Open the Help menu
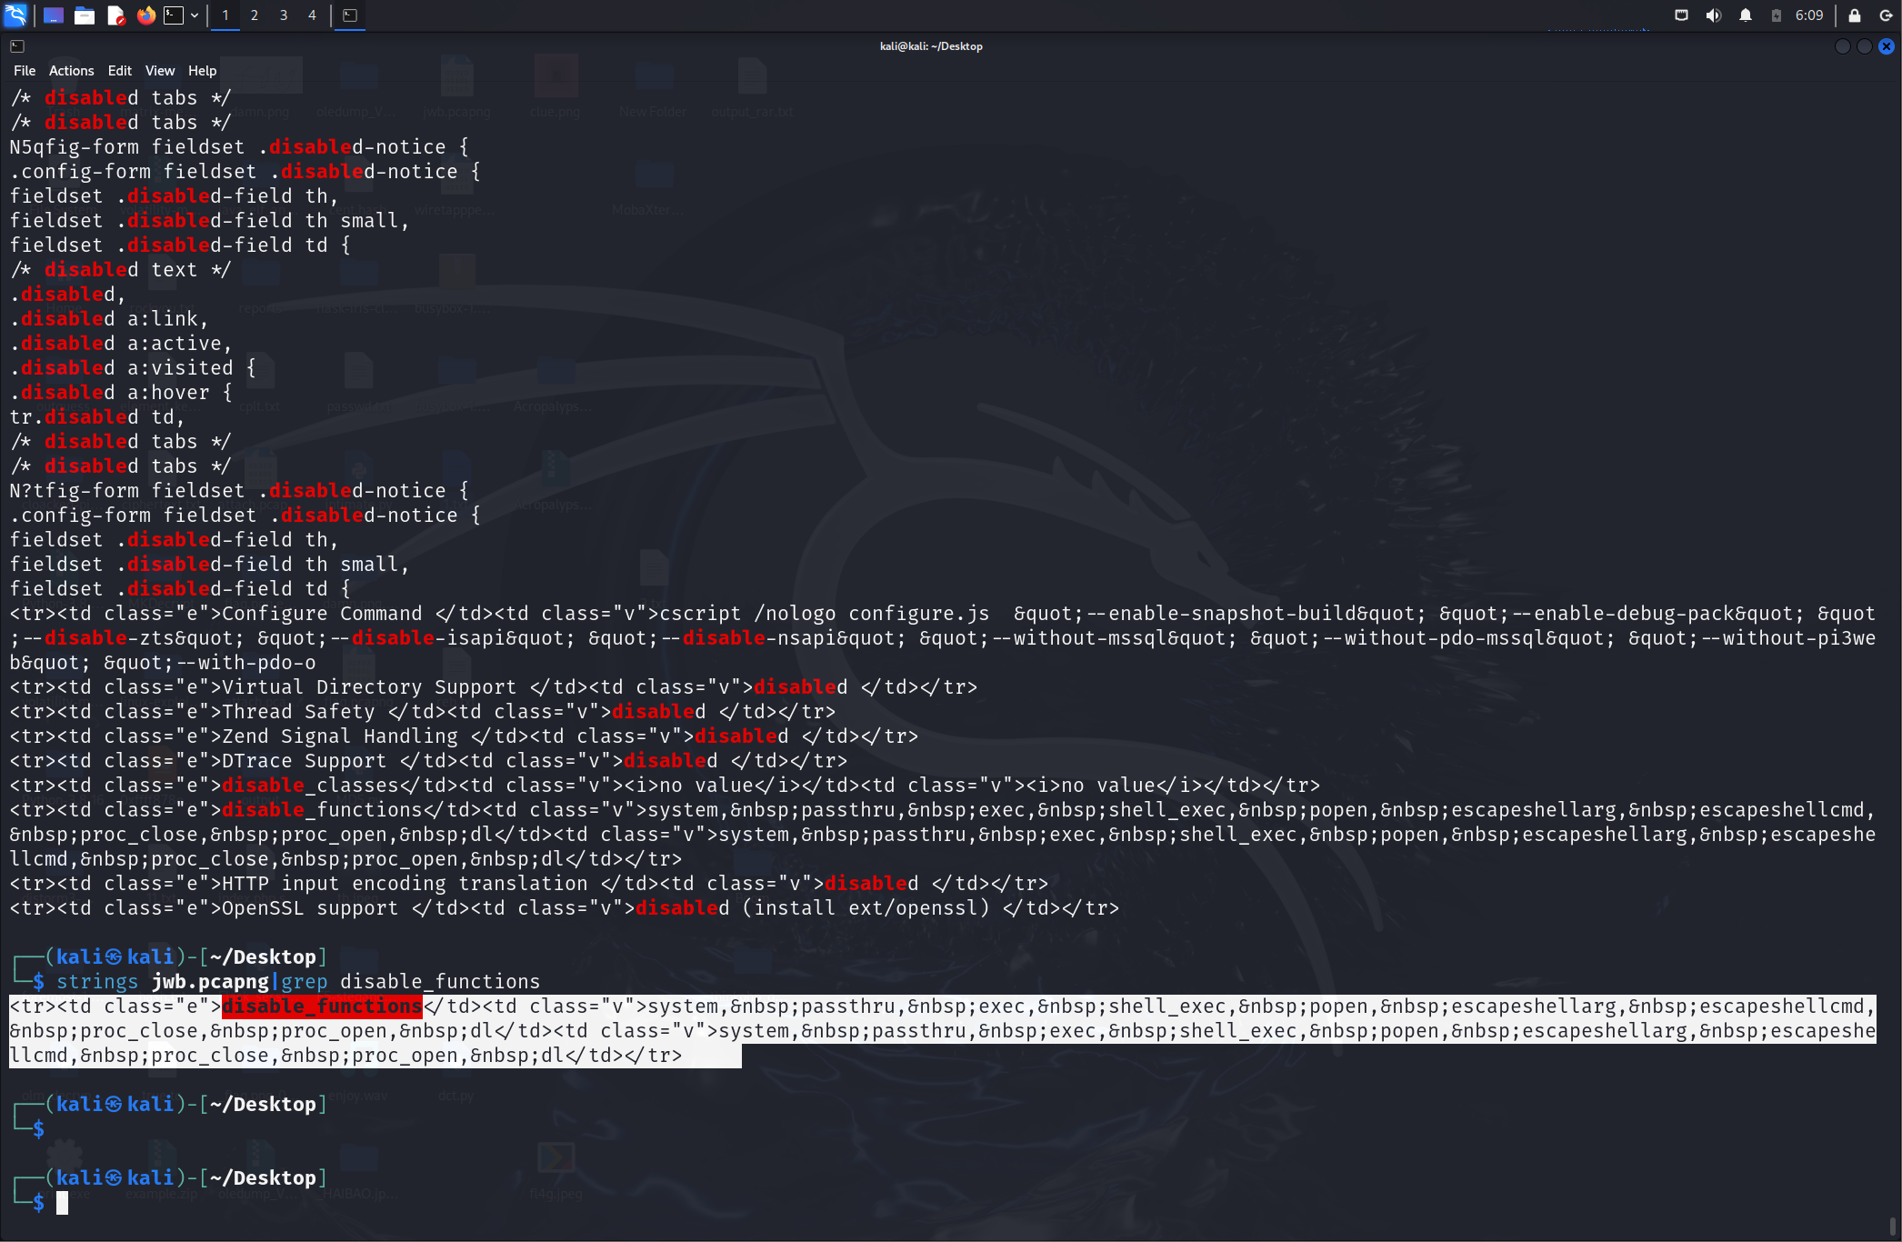The height and width of the screenshot is (1242, 1902). (202, 71)
